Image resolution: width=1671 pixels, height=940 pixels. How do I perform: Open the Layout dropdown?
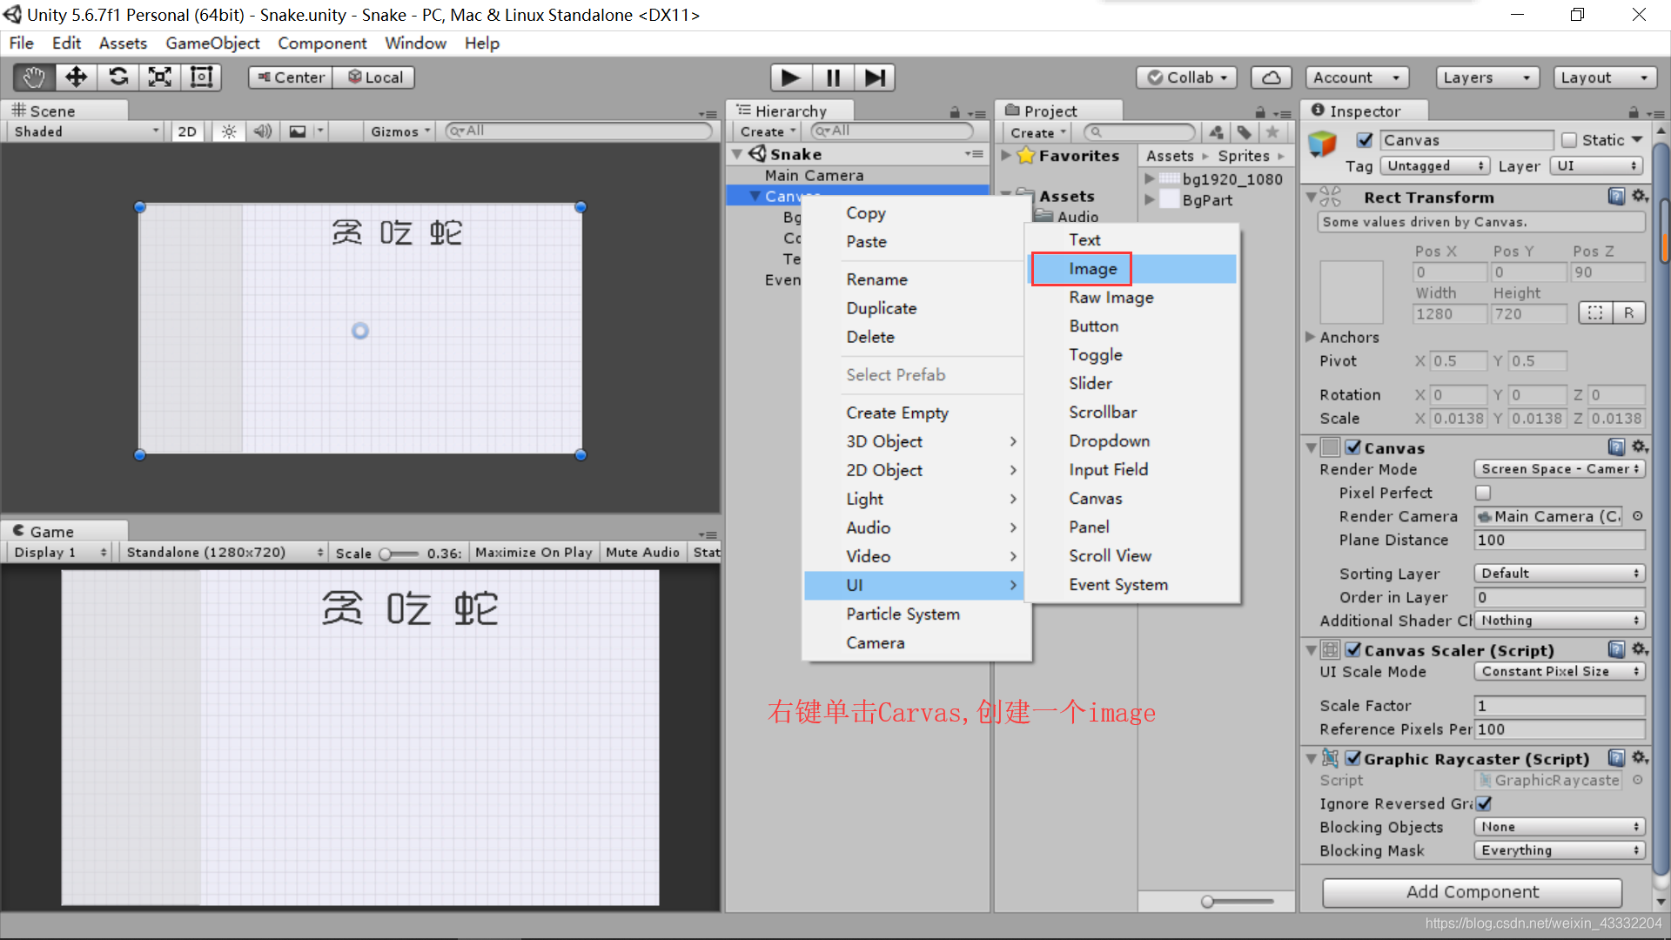(x=1604, y=77)
